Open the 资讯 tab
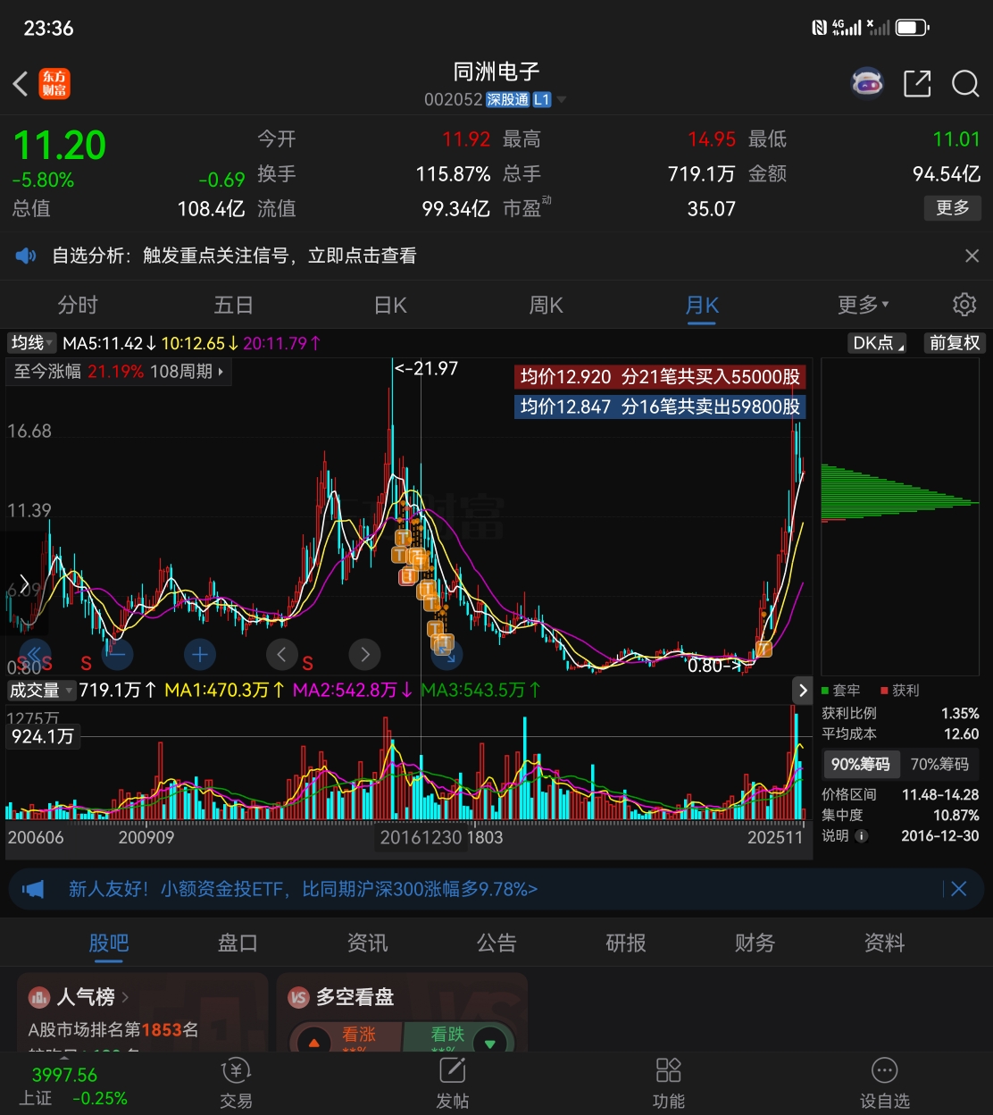 [367, 943]
